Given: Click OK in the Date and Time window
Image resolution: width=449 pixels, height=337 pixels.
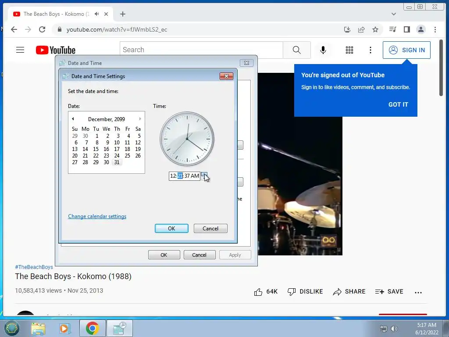Looking at the screenshot, I should [x=164, y=255].
